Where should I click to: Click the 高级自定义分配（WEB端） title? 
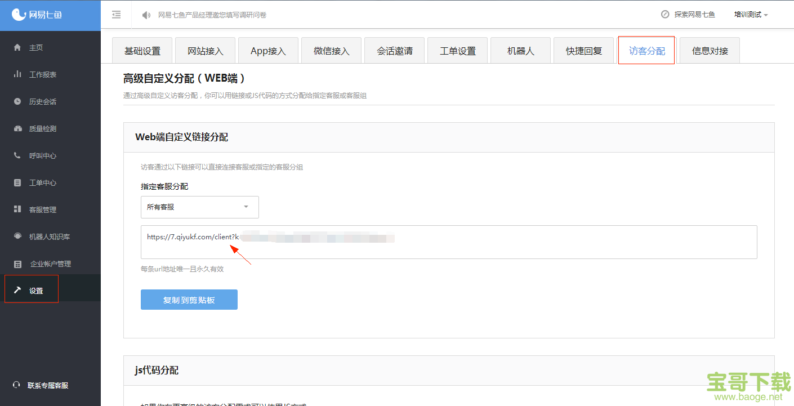click(184, 78)
